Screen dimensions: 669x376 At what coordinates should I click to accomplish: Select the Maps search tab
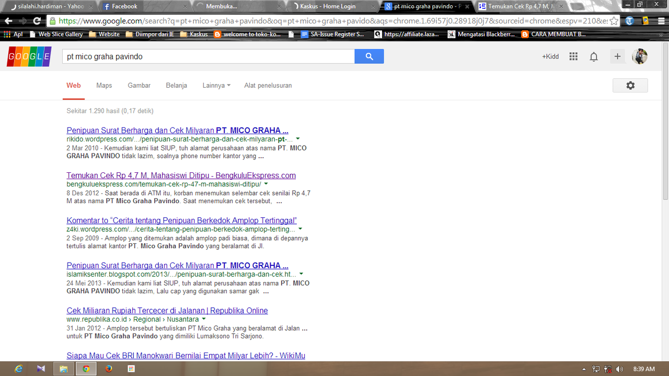click(104, 86)
